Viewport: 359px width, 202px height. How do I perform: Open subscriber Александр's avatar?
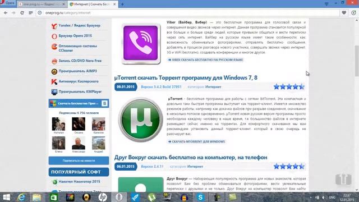[79, 143]
